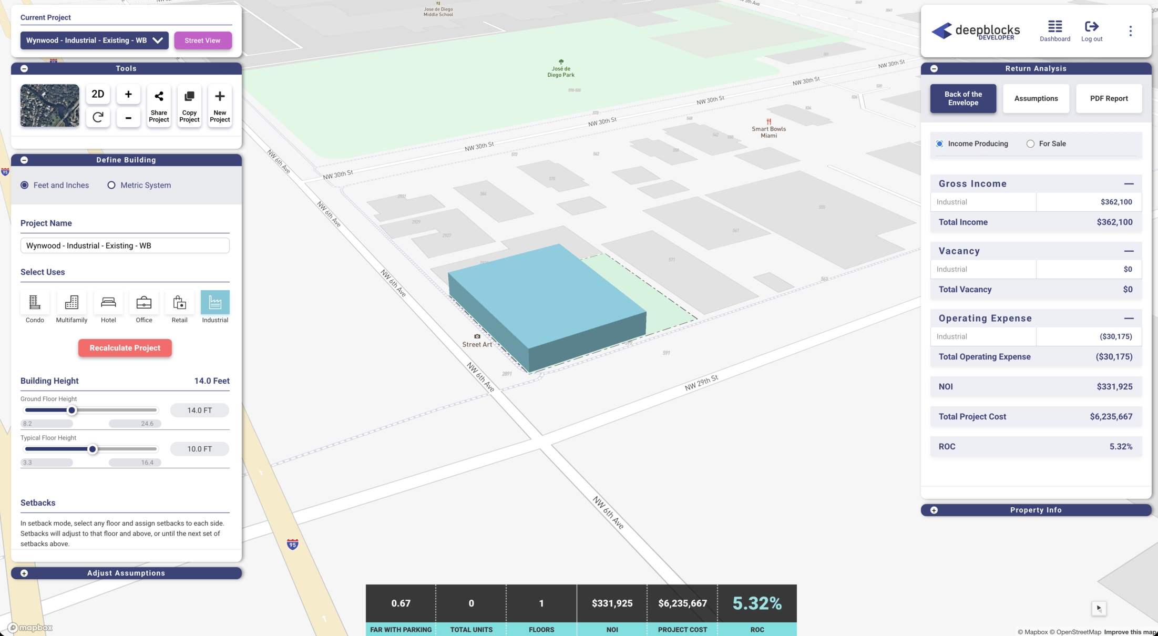Click the Street Art camera marker
The image size is (1158, 636).
click(x=477, y=336)
